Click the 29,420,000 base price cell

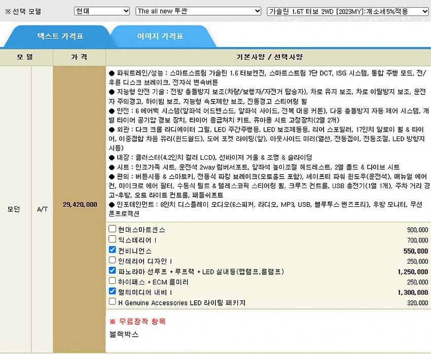pyautogui.click(x=80, y=204)
